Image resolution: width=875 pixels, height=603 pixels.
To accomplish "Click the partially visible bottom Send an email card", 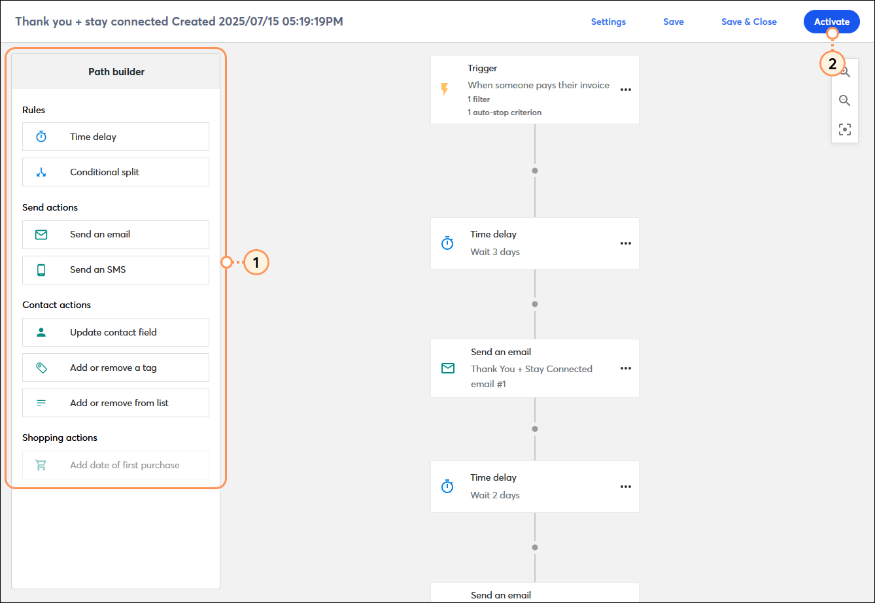I will (535, 593).
